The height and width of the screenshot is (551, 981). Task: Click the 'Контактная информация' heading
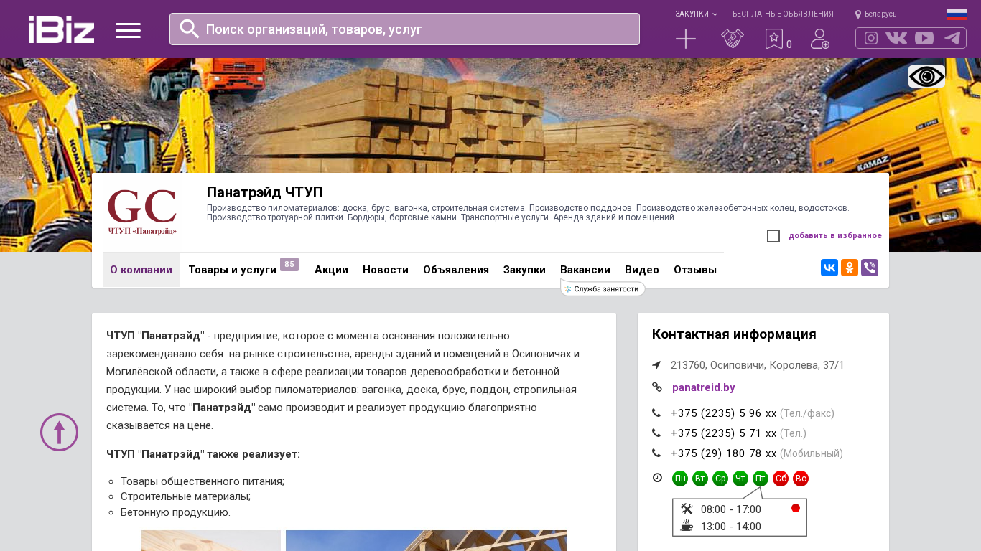pyautogui.click(x=734, y=334)
